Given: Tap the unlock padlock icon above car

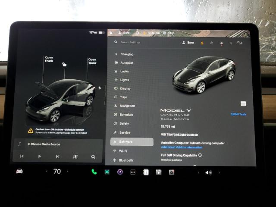Looking at the screenshot, I should click(64, 64).
